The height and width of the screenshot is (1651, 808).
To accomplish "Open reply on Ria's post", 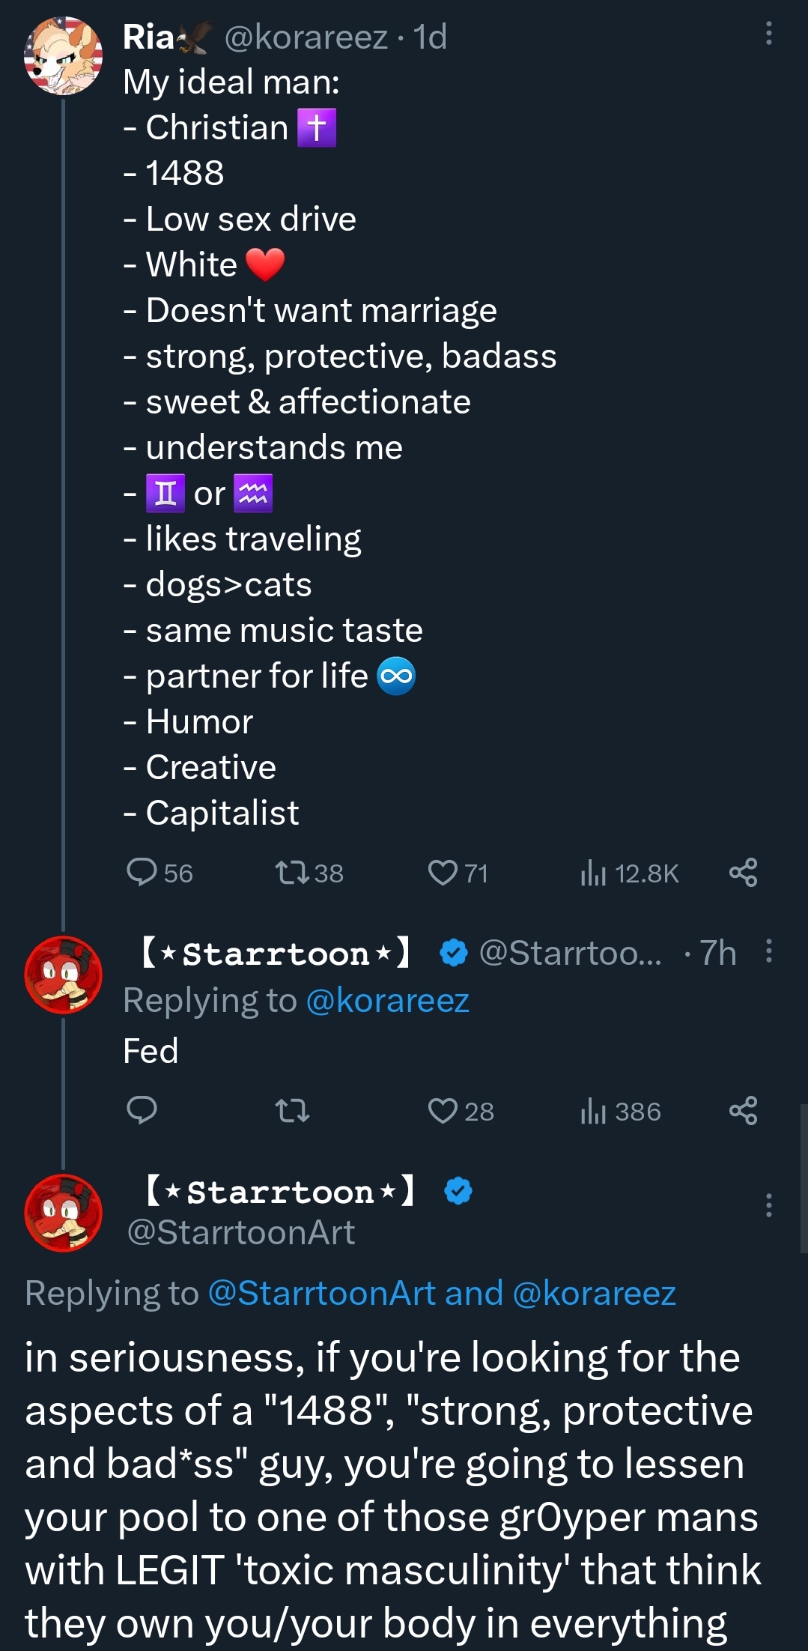I will (x=142, y=873).
